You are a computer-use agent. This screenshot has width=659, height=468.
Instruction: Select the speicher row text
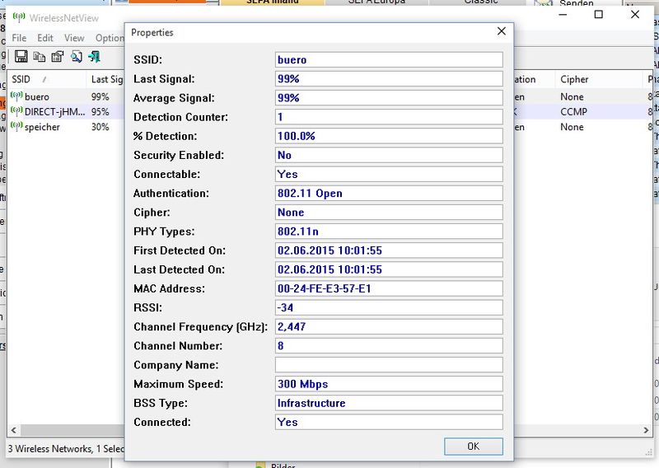tap(42, 127)
